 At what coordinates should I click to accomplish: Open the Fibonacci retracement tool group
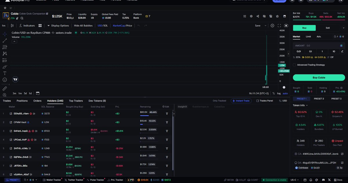tap(5, 47)
